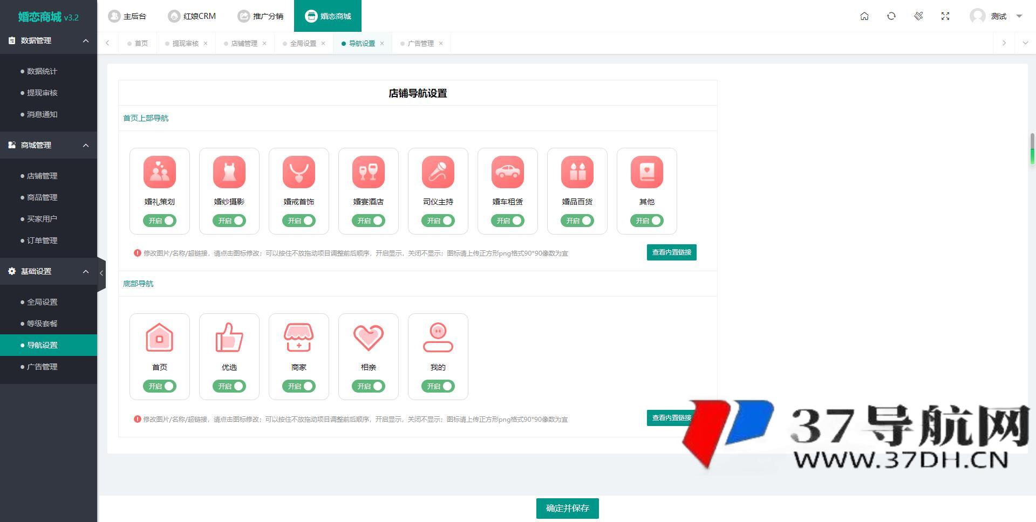Image resolution: width=1036 pixels, height=522 pixels.
Task: Click the refresh icon in the top bar
Action: [891, 16]
